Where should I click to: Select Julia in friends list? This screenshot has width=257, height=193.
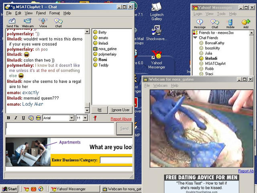[206, 53]
